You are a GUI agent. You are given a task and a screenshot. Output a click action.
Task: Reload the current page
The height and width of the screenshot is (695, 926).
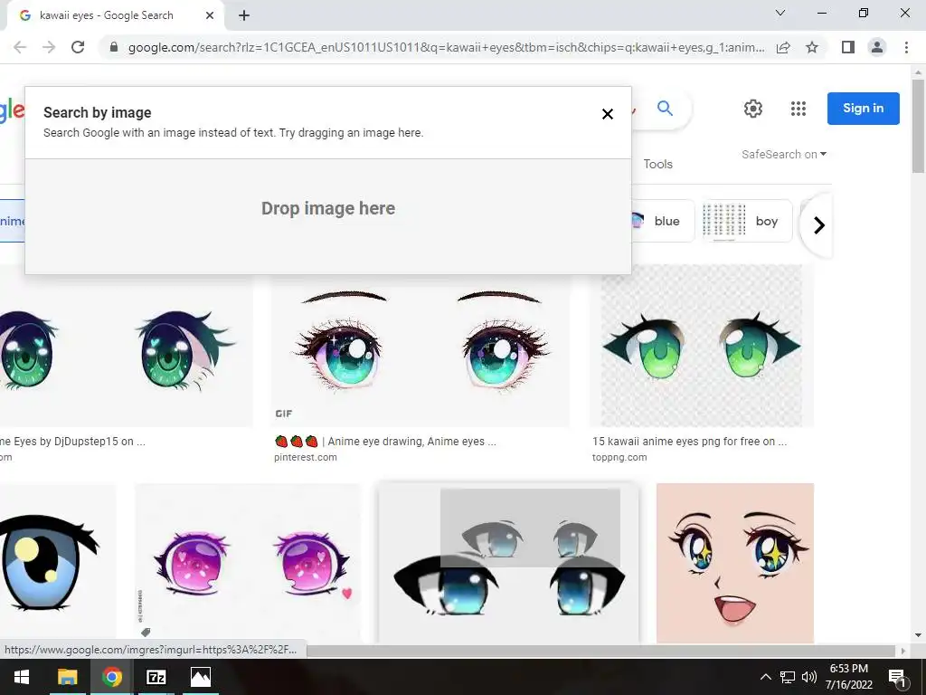78,47
